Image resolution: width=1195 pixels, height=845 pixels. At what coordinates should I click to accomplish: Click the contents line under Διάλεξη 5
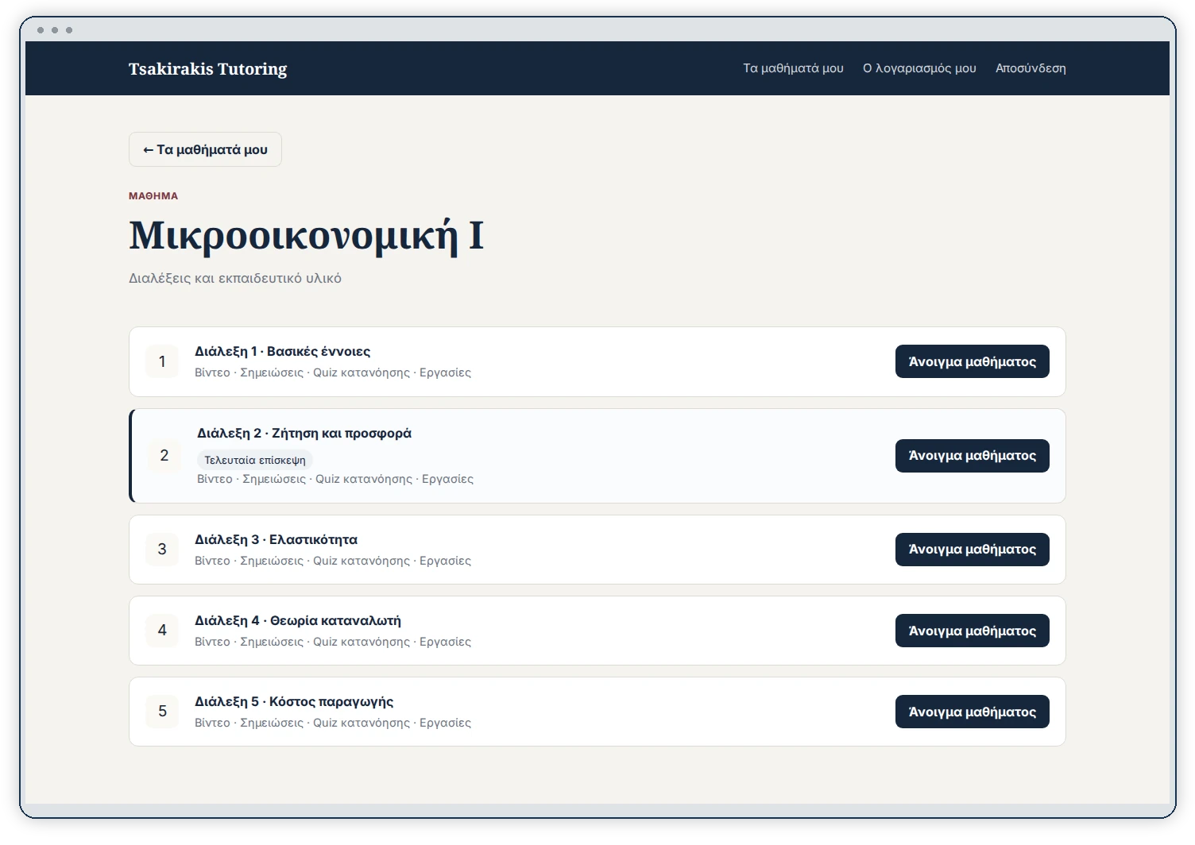click(x=333, y=723)
